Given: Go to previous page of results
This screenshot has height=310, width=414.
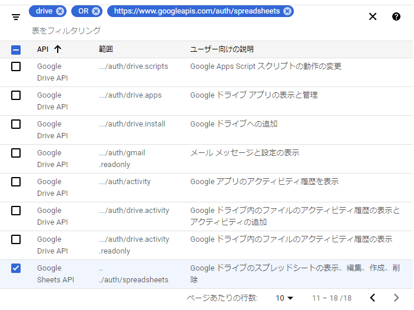Looking at the screenshot, I should pos(373,298).
